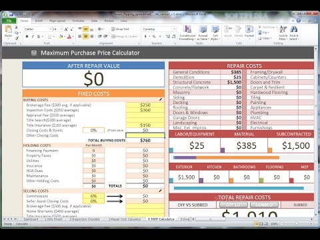Apply the yellow Fill Color bucket
Viewport: 320px width, 240px height.
coord(61,36)
